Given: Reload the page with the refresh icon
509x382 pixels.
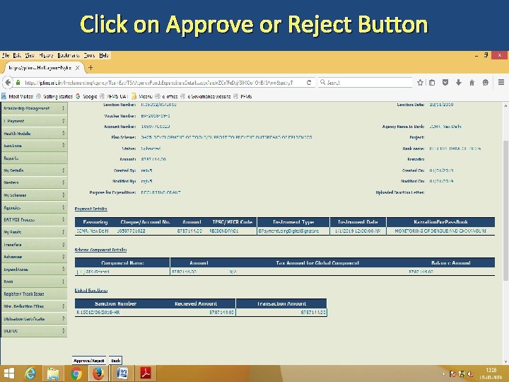Looking at the screenshot, I should point(309,83).
